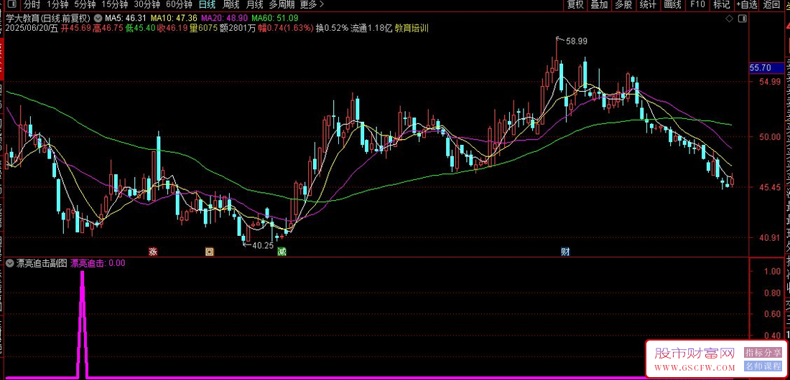Viewport: 790px width, 380px height.
Task: Click the 减 event marker on the chart
Action: coord(282,251)
